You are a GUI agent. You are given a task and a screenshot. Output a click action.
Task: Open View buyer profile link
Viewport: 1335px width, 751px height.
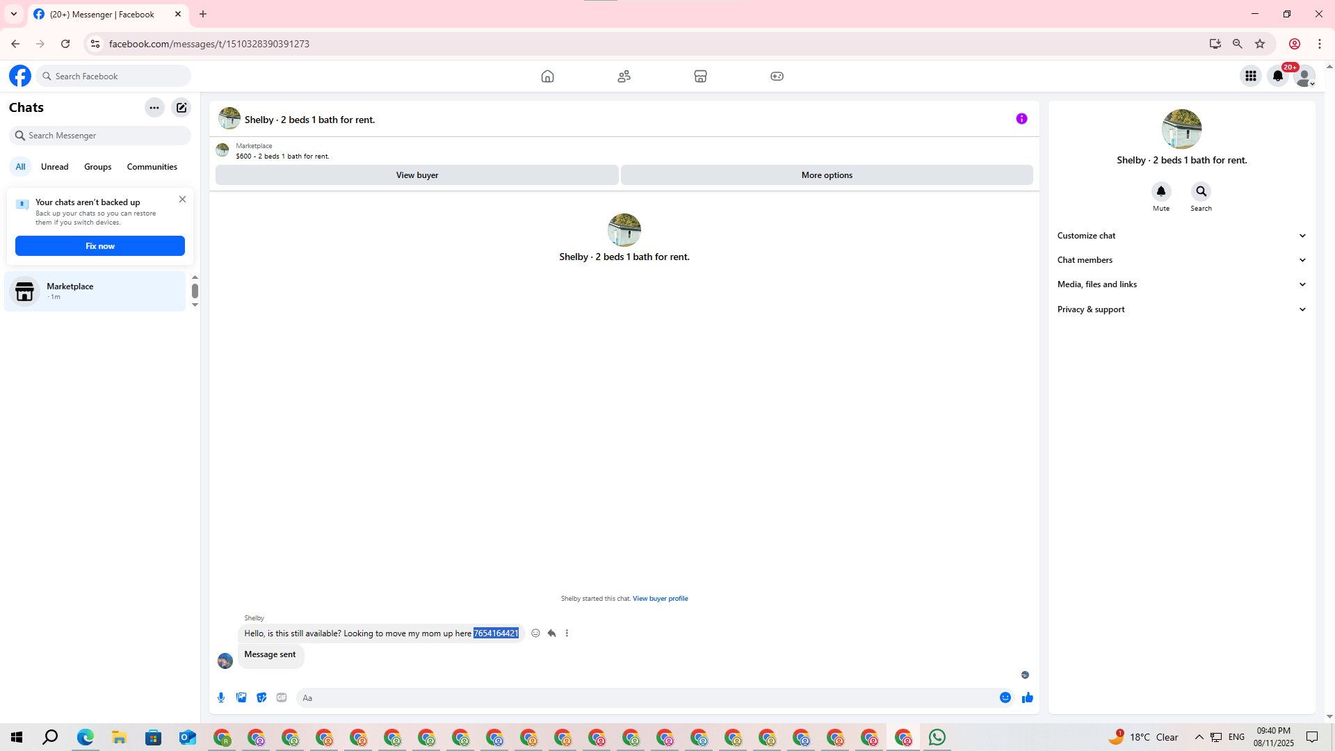tap(660, 598)
